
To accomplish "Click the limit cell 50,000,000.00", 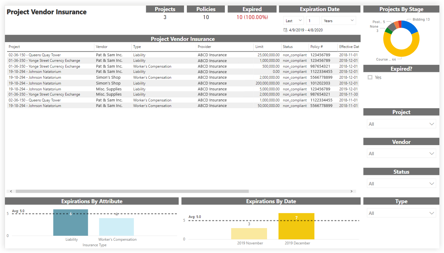I will 269,106.
